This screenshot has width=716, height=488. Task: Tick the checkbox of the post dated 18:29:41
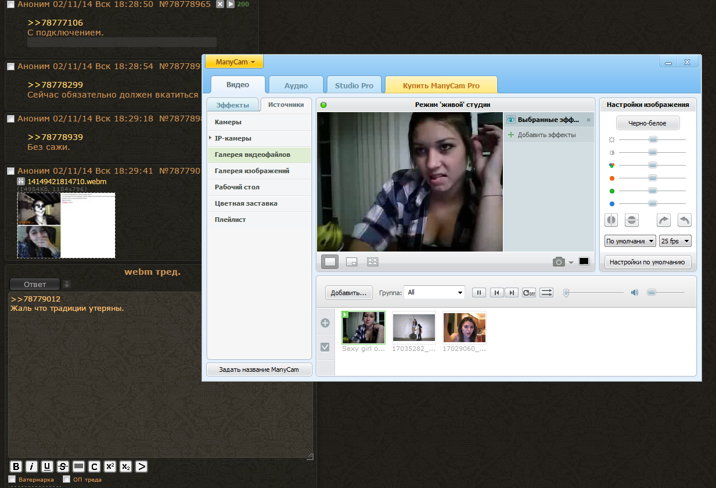pos(10,171)
